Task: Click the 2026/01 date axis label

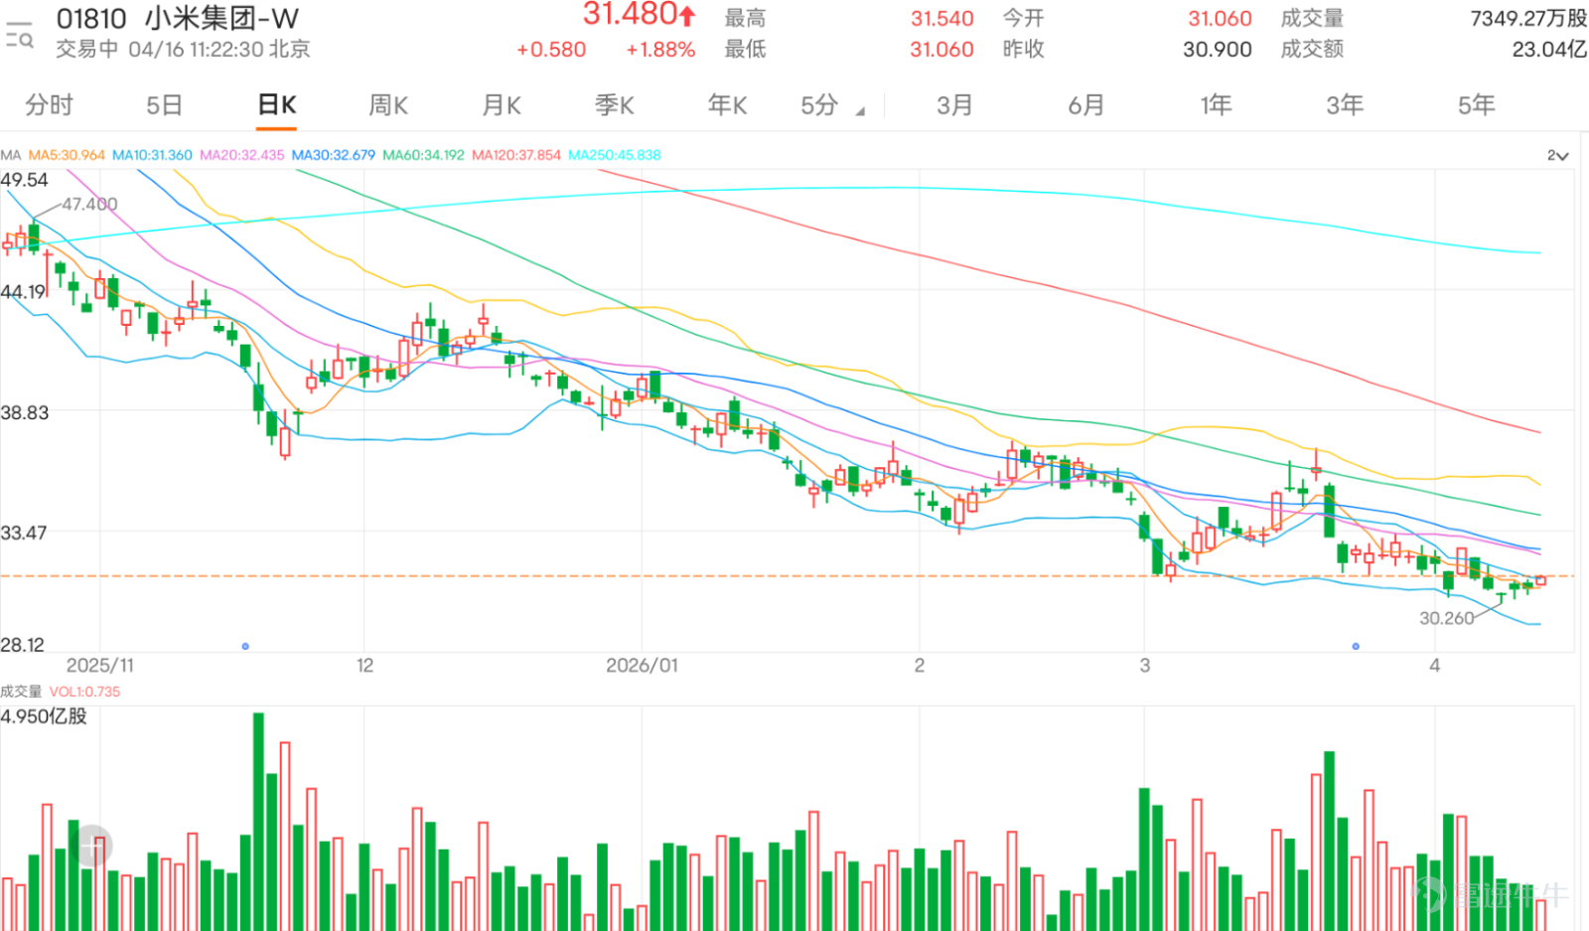Action: 642,665
